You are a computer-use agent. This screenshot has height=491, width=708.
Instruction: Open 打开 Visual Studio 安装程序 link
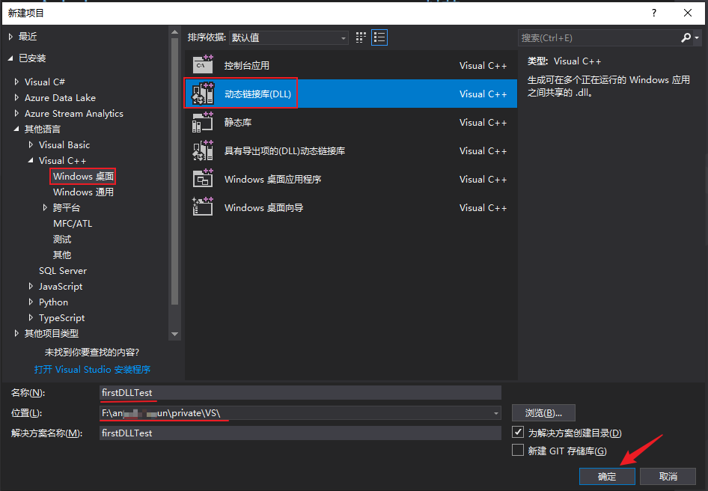pos(92,369)
